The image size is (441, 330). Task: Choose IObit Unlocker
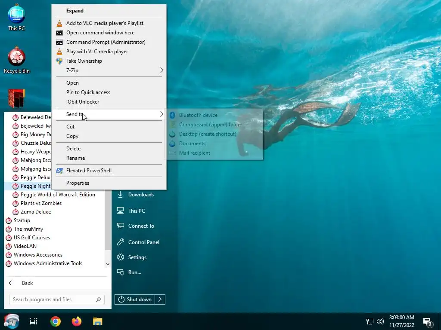tap(109, 101)
